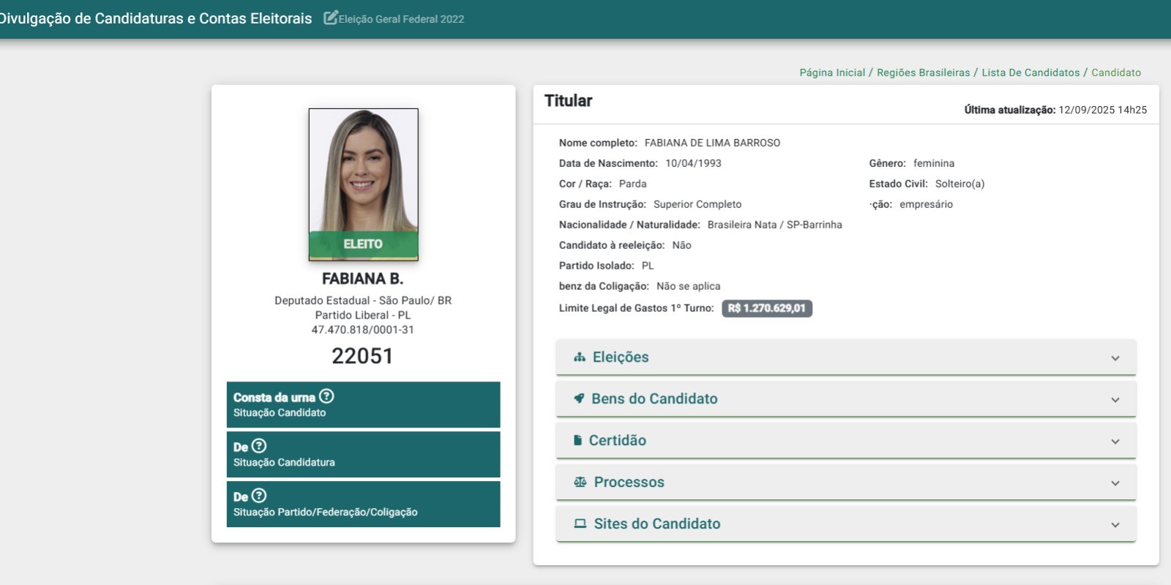The width and height of the screenshot is (1171, 585).
Task: Click the Candidato à reeleição value Não
Action: point(681,245)
